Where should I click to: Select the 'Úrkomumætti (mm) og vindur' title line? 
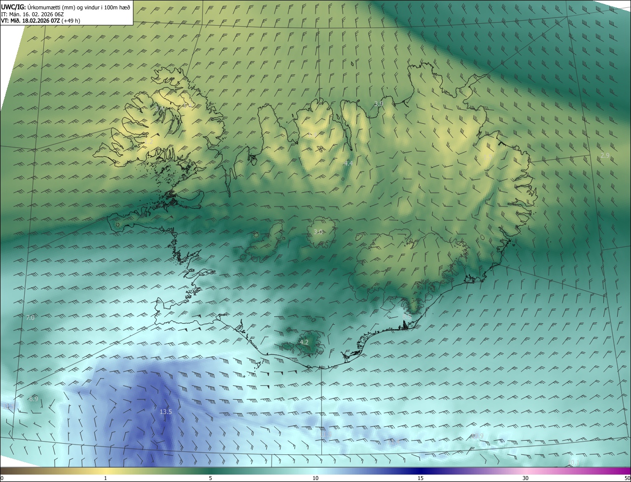tap(66, 6)
